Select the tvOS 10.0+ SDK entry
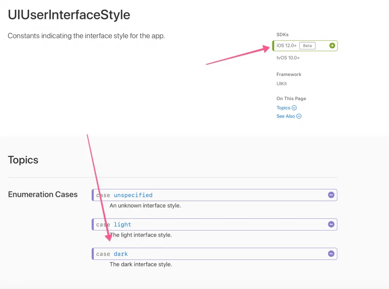Image resolution: width=389 pixels, height=289 pixels. point(288,58)
